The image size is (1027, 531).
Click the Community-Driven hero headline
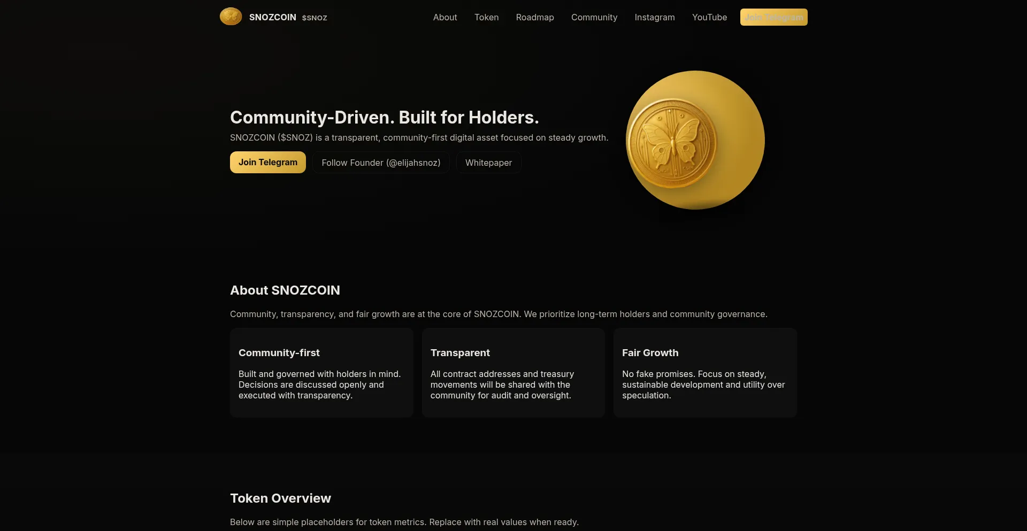point(384,117)
